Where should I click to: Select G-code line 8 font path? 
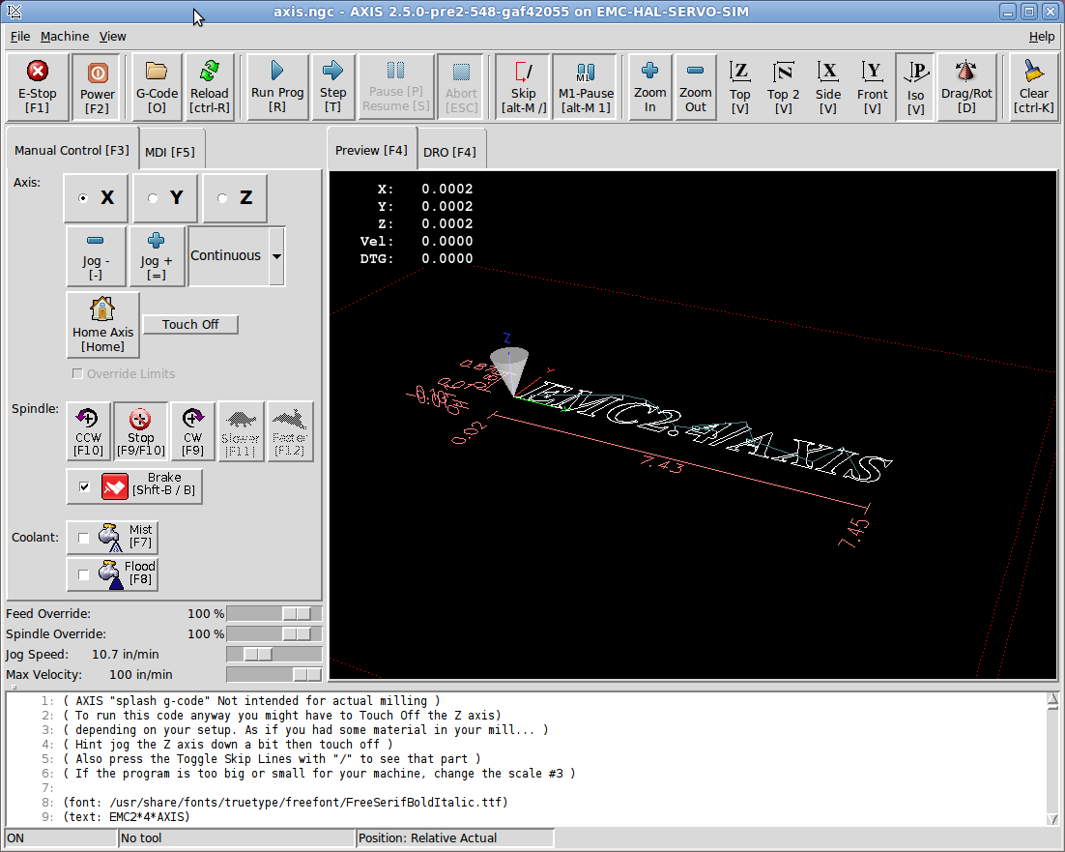pos(285,803)
